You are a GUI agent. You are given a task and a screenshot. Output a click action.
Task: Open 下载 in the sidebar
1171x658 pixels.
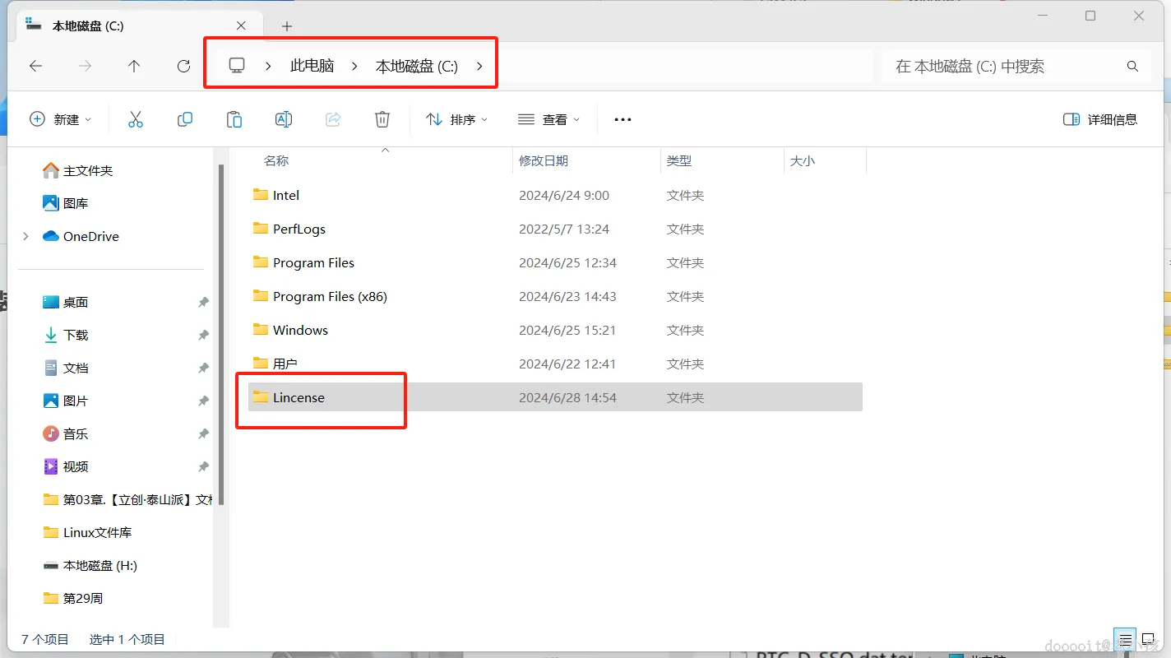76,335
